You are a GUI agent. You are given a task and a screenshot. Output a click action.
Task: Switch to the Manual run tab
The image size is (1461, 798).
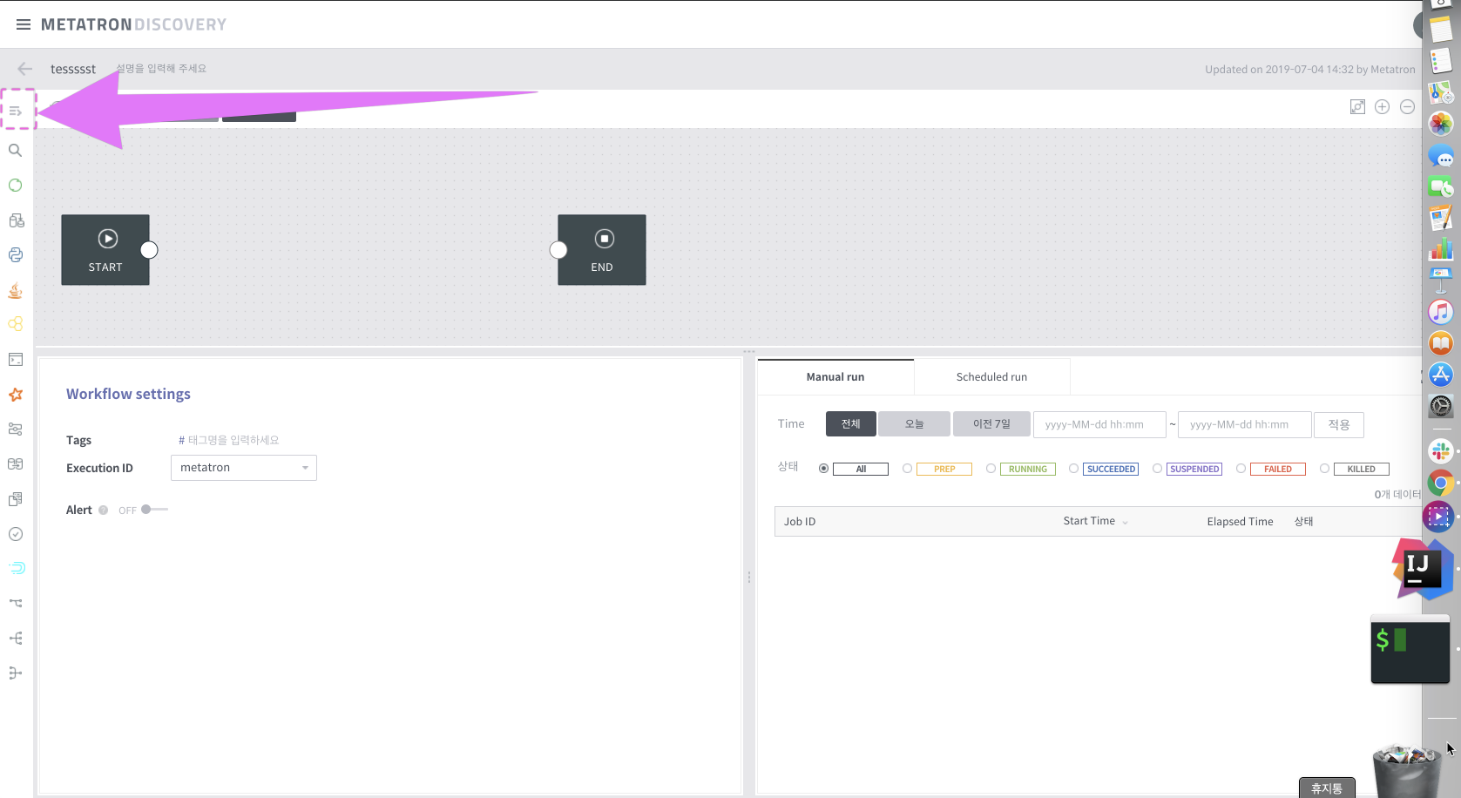[x=835, y=376]
